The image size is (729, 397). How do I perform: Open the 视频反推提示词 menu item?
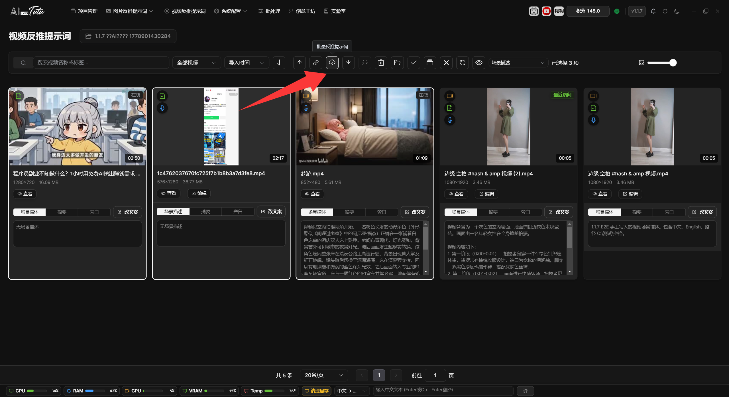tap(185, 11)
